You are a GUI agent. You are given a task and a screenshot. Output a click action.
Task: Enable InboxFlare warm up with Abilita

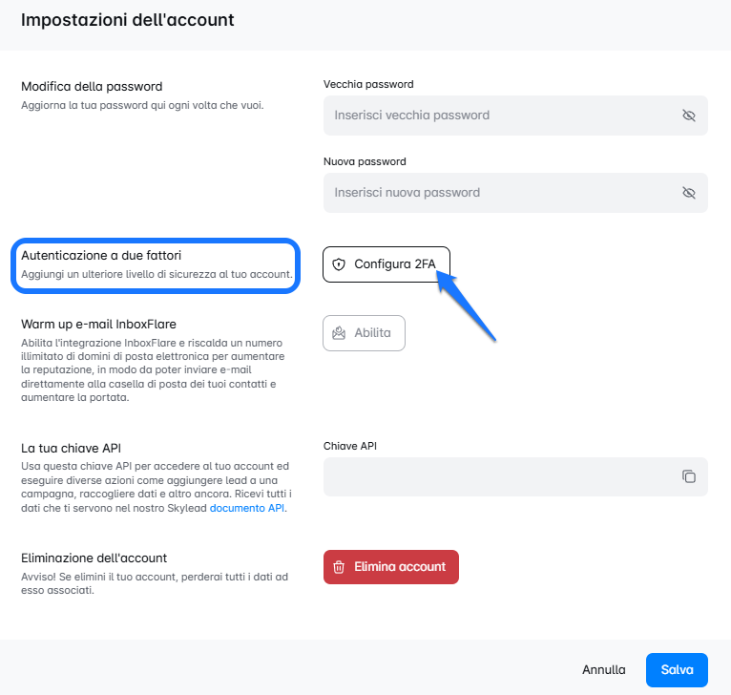364,333
